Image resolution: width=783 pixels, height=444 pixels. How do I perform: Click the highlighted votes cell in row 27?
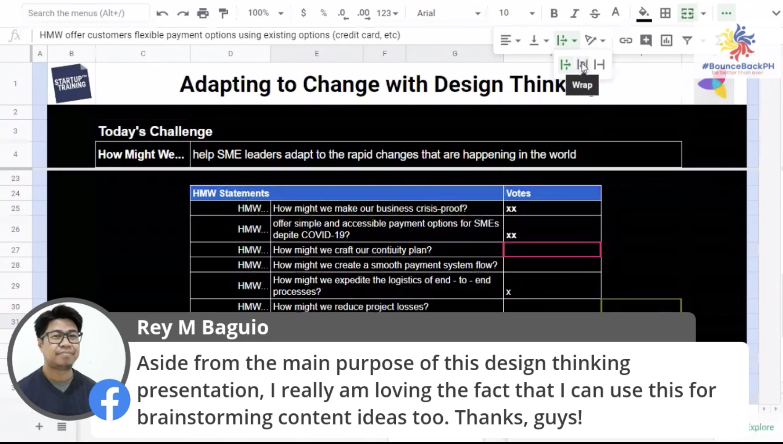[x=552, y=250]
